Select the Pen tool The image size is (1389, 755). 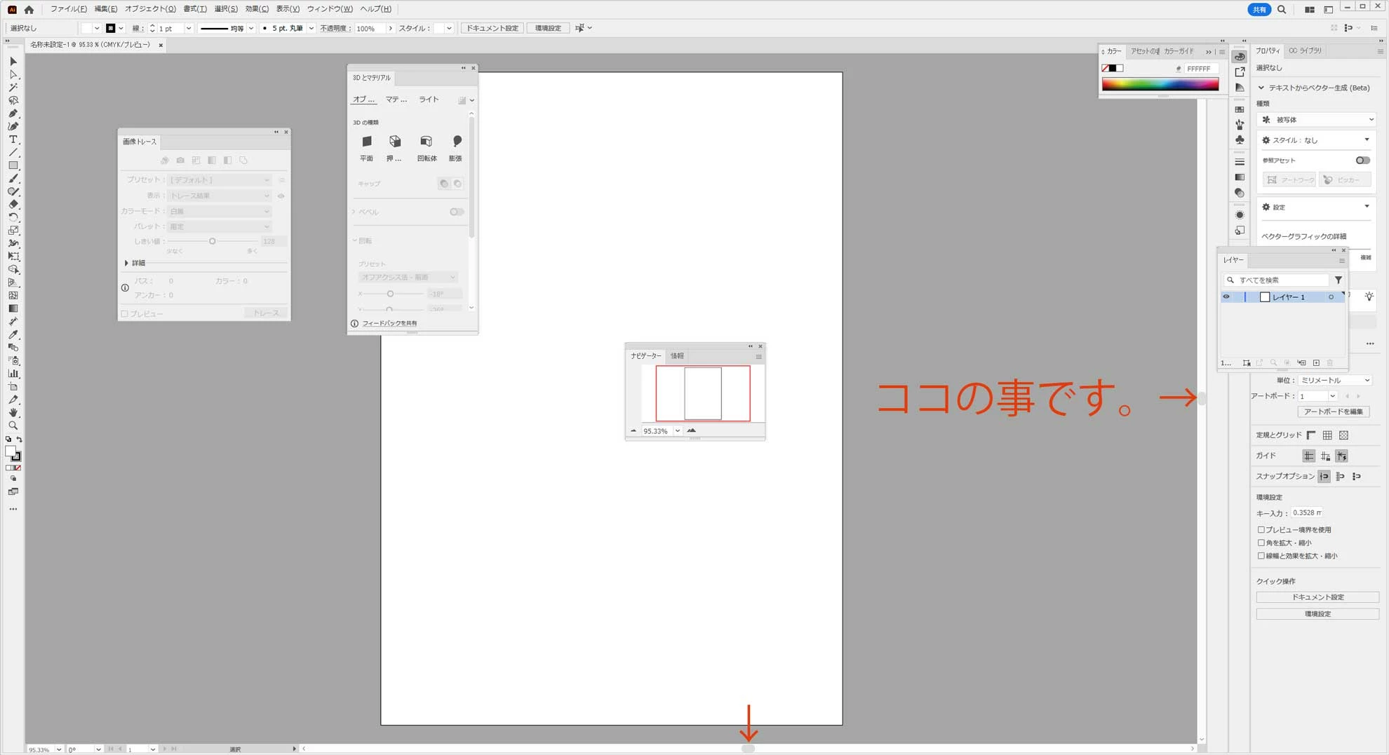pos(13,114)
